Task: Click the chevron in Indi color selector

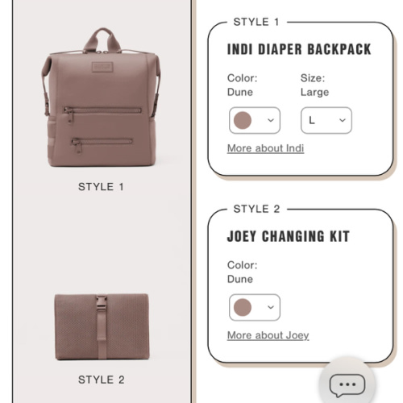Action: pyautogui.click(x=271, y=120)
